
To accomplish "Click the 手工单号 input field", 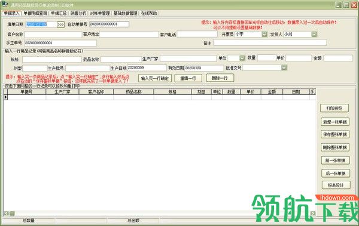I will (x=60, y=43).
